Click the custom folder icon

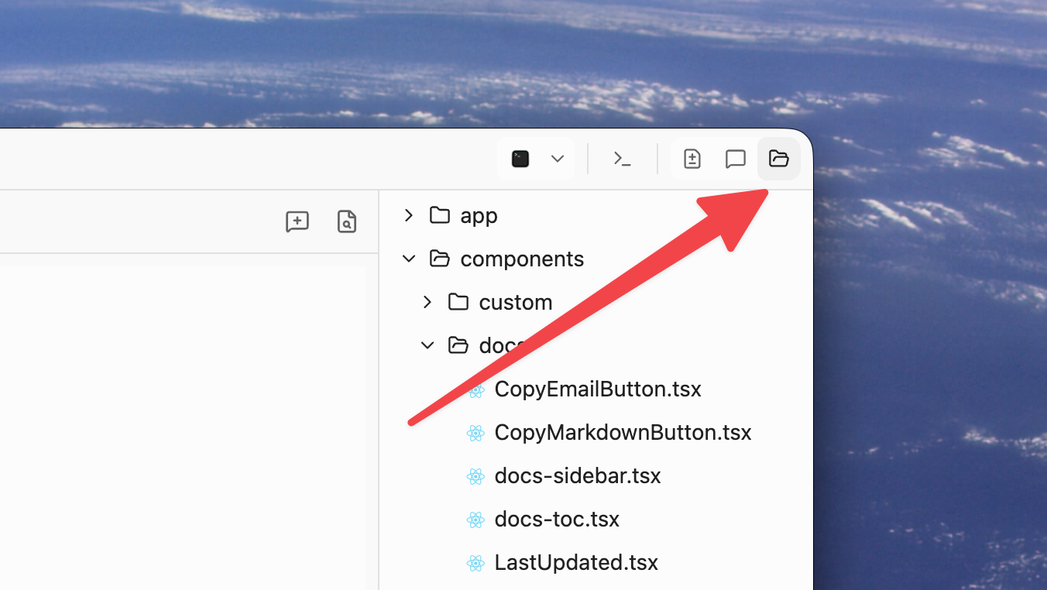[458, 301]
